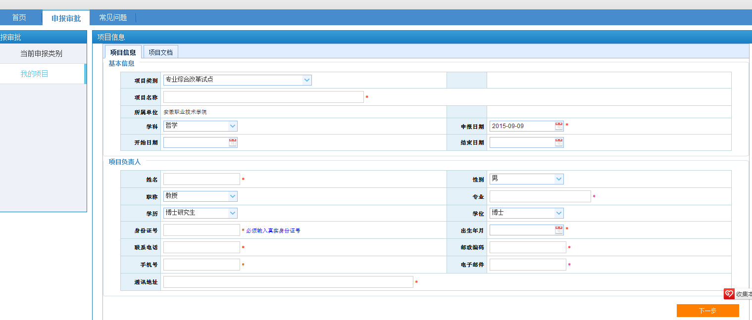The image size is (752, 320).
Task: Open the 学位 dropdown
Action: [x=559, y=213]
